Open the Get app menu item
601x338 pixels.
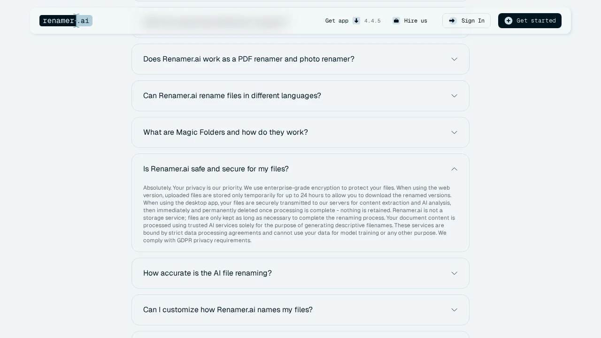pos(336,21)
